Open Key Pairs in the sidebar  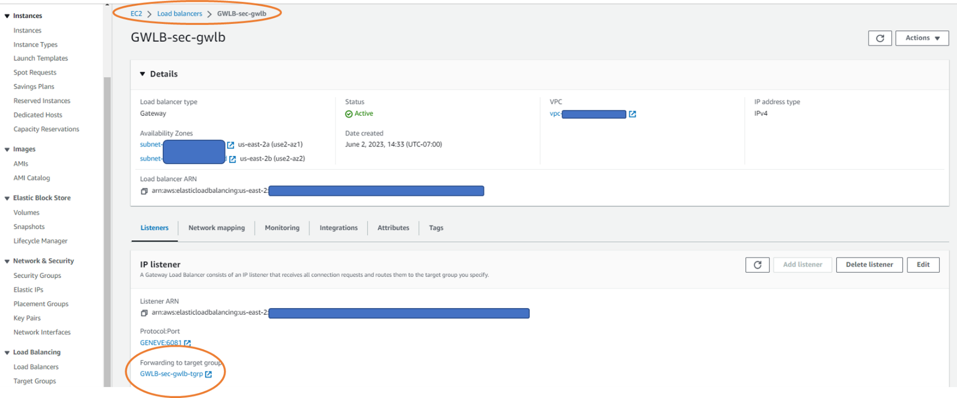point(27,318)
